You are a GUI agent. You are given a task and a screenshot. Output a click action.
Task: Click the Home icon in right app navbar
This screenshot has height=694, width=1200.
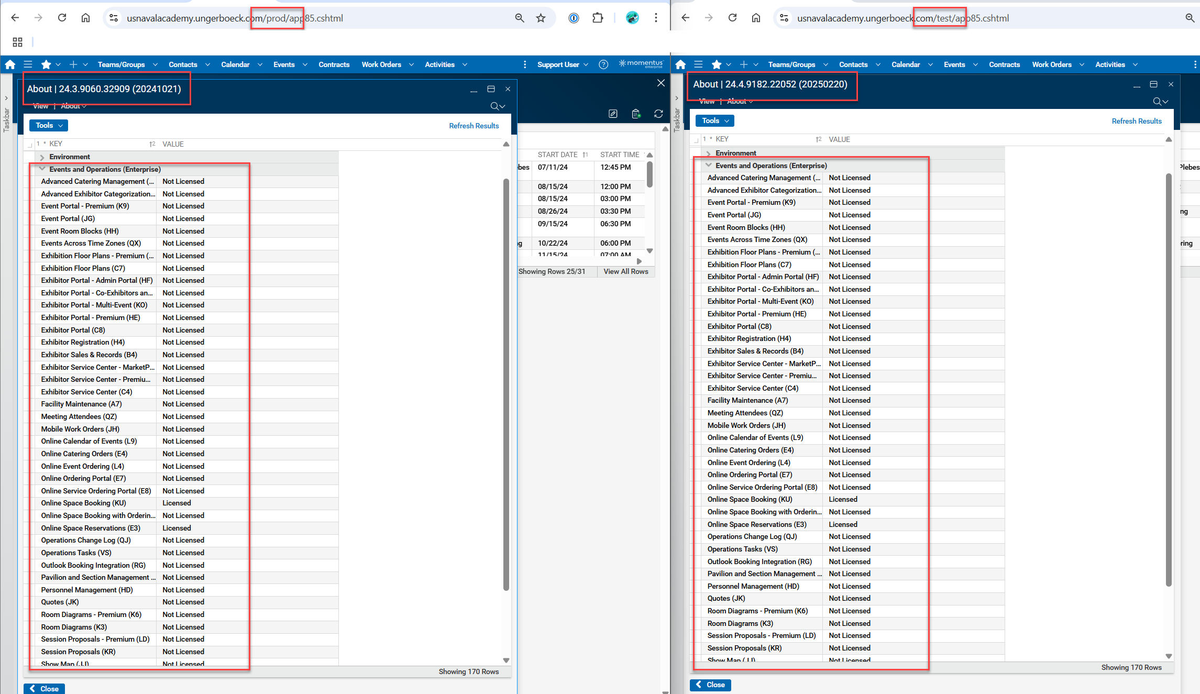[680, 64]
